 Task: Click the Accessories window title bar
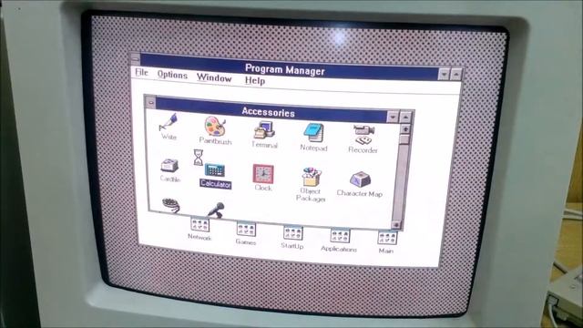pos(271,109)
